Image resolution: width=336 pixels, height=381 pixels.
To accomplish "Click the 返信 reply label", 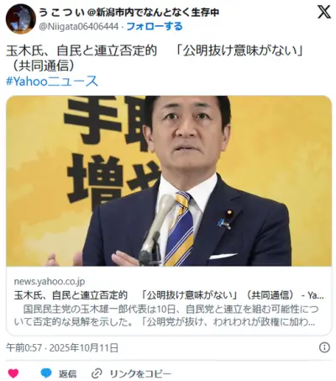I will (x=67, y=373).
